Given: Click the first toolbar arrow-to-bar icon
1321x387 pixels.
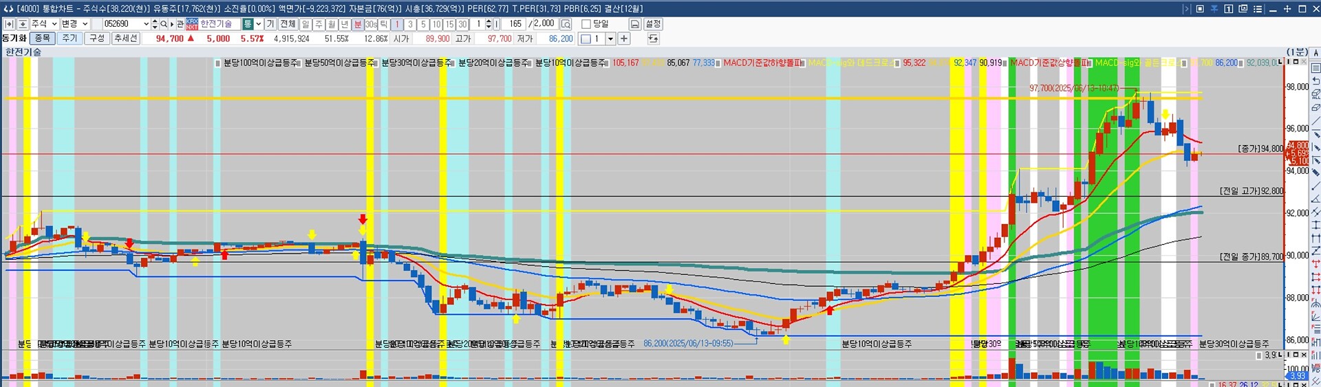Looking at the screenshot, I should 9,24.
